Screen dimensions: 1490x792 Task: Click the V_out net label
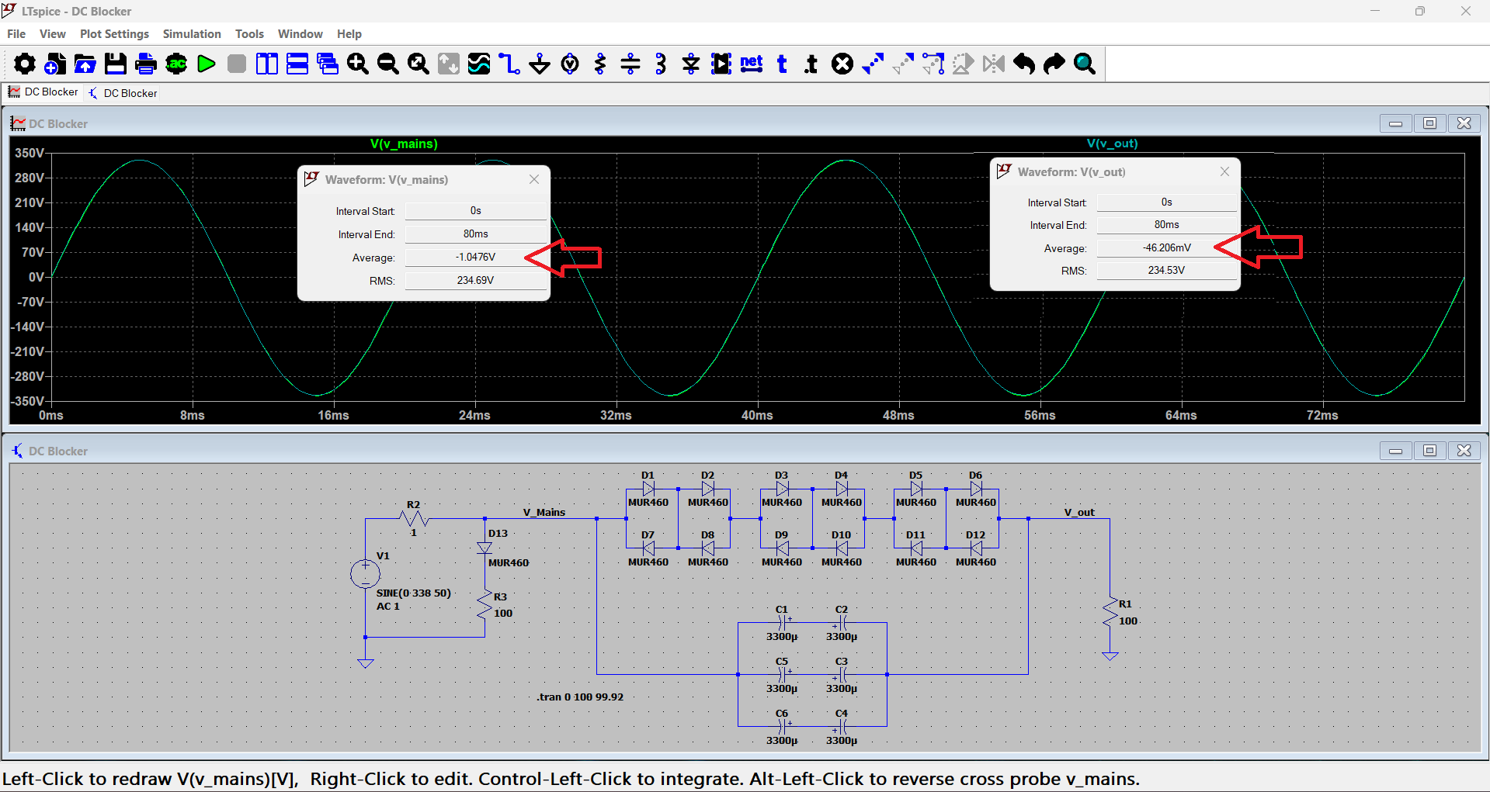pyautogui.click(x=1079, y=512)
